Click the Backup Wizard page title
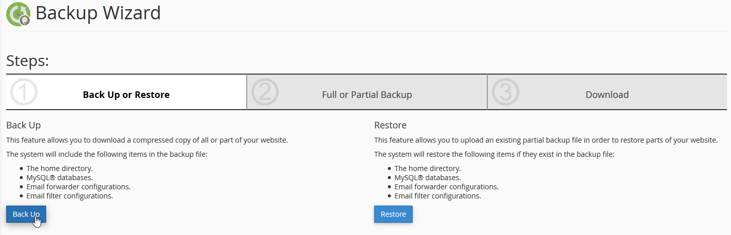Viewport: 731px width, 235px height. (98, 13)
